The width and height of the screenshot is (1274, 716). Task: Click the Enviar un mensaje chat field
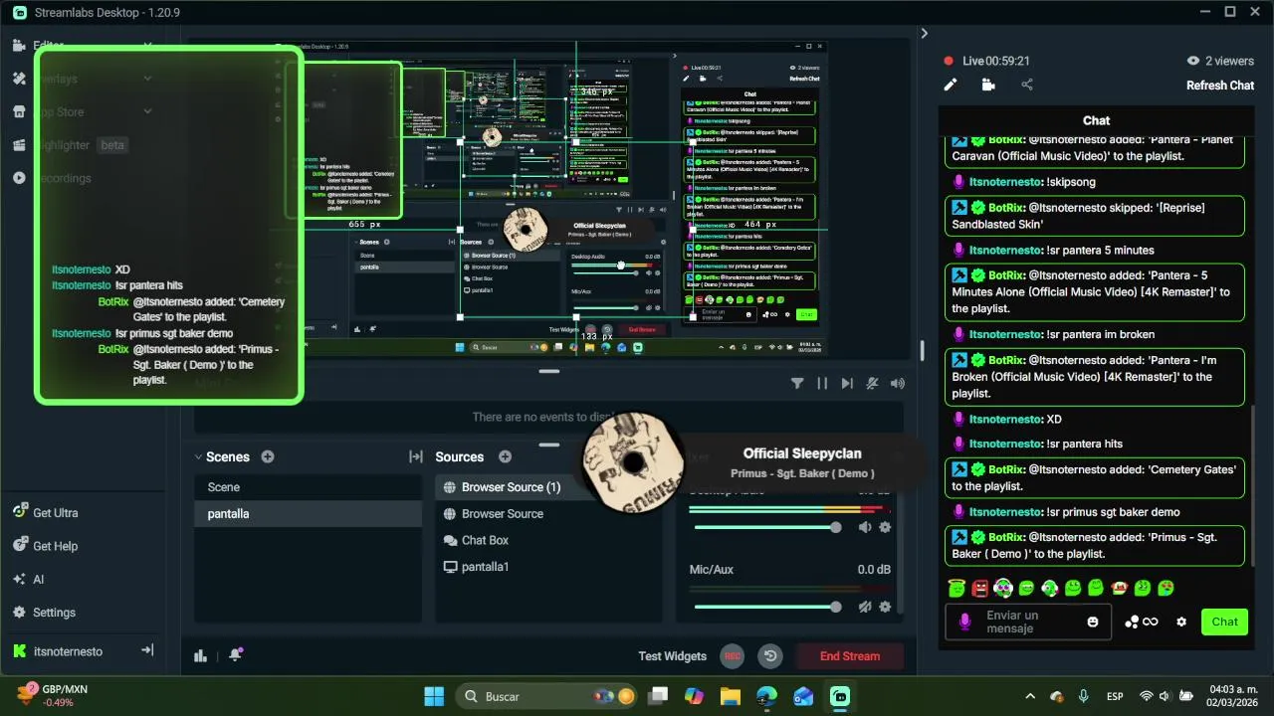pyautogui.click(x=1029, y=622)
